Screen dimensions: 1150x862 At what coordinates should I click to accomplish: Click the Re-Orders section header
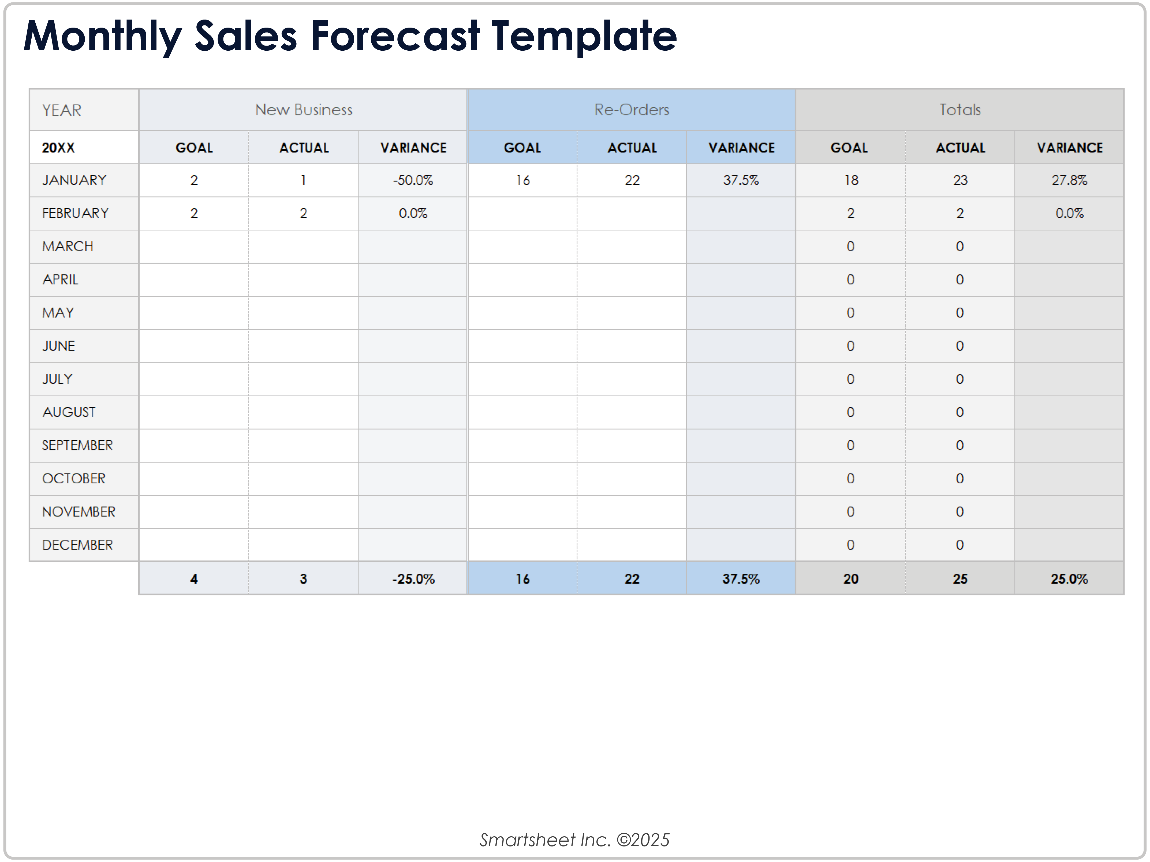[x=631, y=110]
